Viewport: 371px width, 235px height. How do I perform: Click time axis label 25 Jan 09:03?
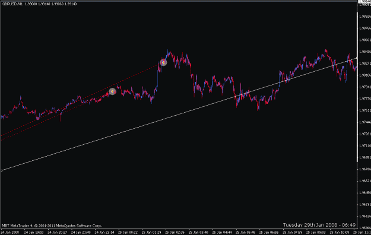point(316,233)
